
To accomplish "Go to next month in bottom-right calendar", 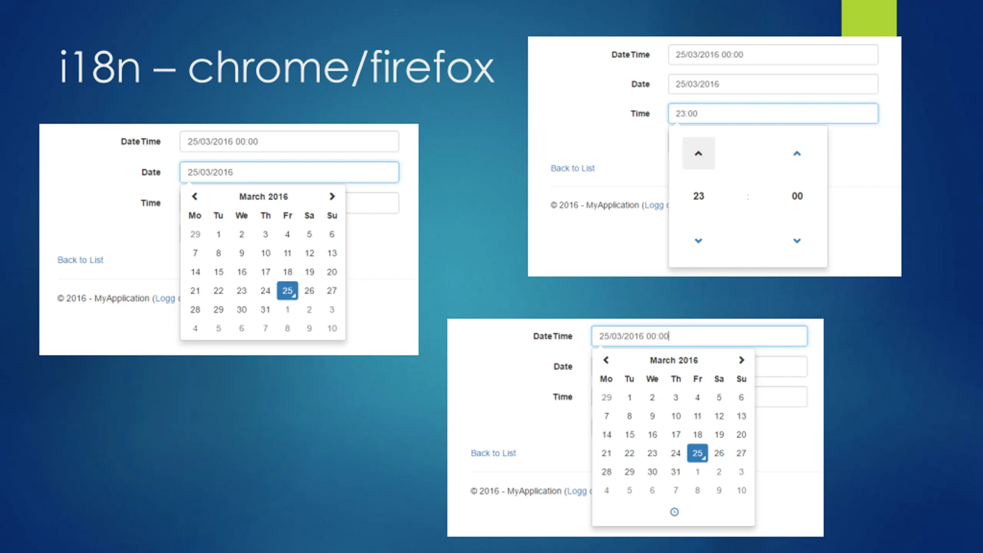I will 741,360.
